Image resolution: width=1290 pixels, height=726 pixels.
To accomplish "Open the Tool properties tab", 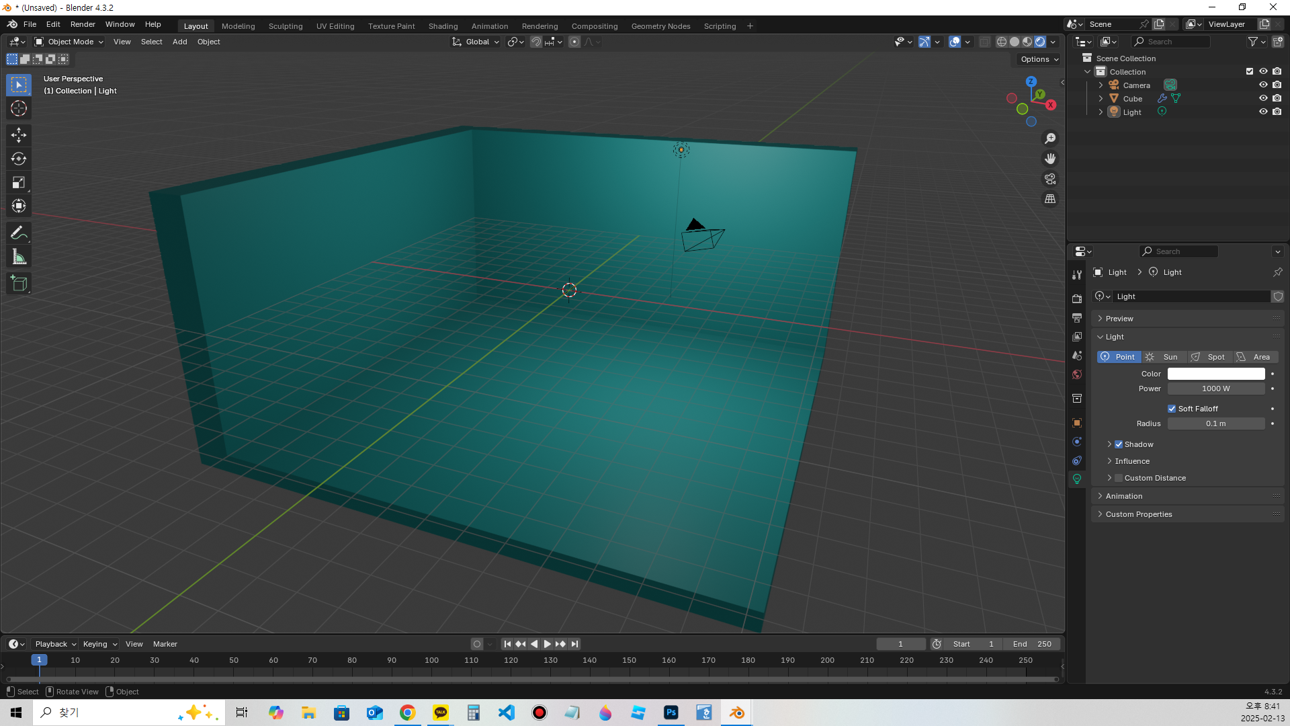I will [x=1077, y=274].
